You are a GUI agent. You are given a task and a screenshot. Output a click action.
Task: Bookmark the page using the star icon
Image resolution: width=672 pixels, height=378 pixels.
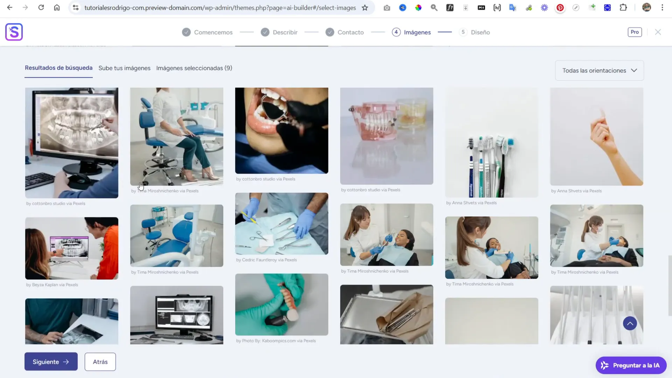[x=365, y=8]
